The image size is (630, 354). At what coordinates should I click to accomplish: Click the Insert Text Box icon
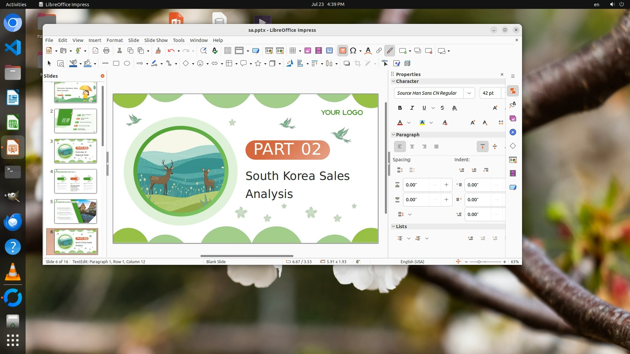343,50
